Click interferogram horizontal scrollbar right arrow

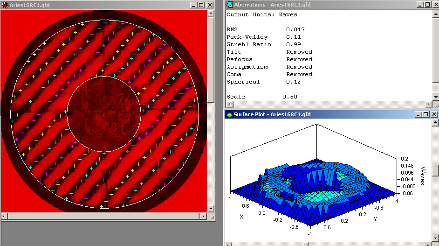tap(204, 216)
